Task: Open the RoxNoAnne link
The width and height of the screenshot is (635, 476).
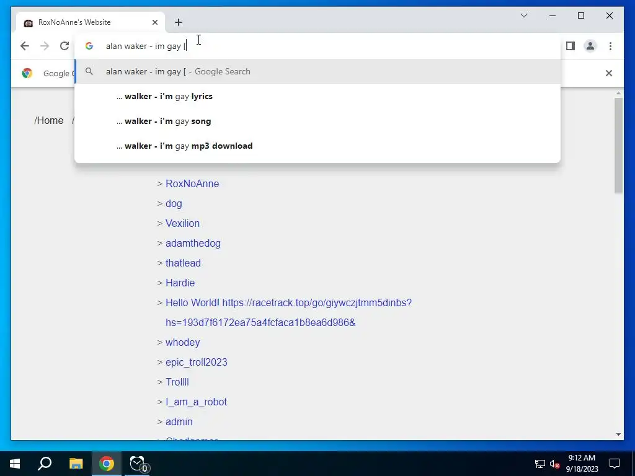Action: pyautogui.click(x=192, y=183)
